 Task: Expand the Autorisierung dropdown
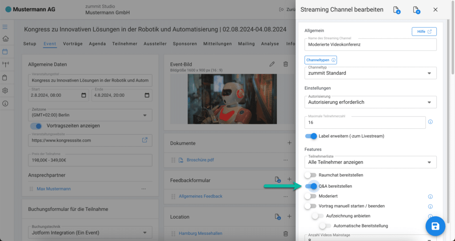pos(370,102)
